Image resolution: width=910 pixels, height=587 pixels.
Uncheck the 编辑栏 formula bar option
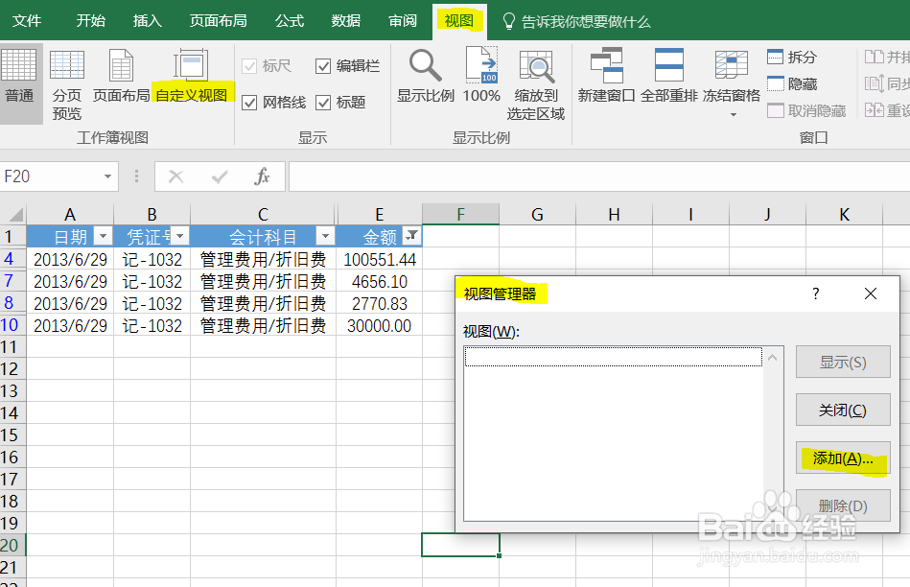[323, 65]
